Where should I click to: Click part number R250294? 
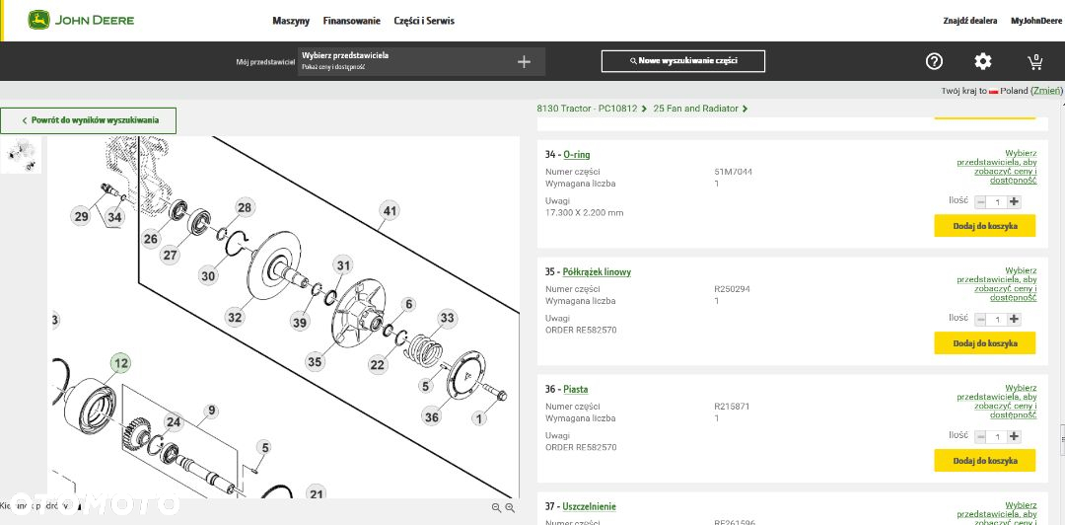pyautogui.click(x=732, y=289)
